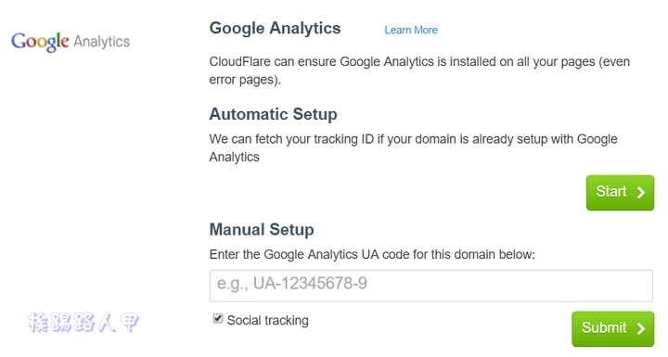The width and height of the screenshot is (668, 357).
Task: Click the 'Enter the Google Analytics UA code' label
Action: tap(372, 255)
